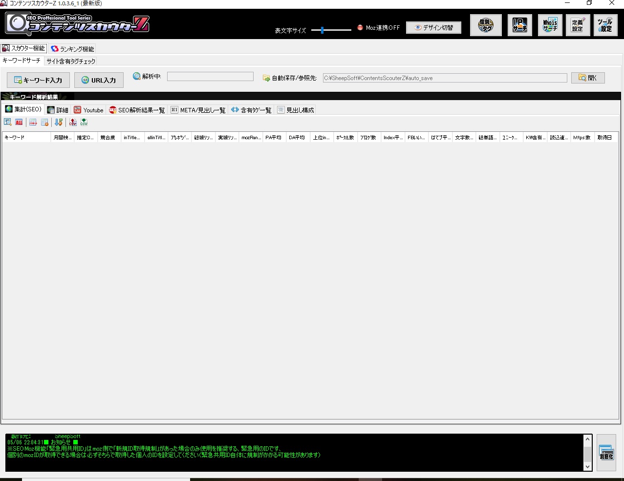Open the 個別タグ tool
624x481 pixels.
(486, 25)
